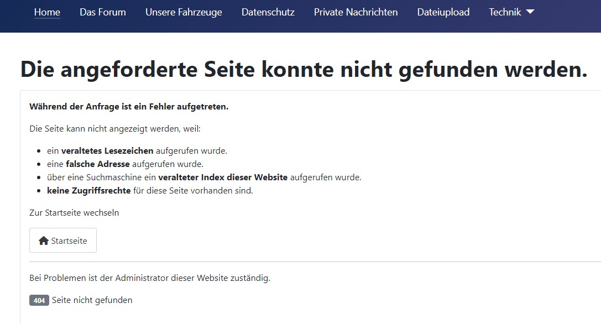The height and width of the screenshot is (324, 601).
Task: Click the 404 badge
Action: [x=39, y=300]
